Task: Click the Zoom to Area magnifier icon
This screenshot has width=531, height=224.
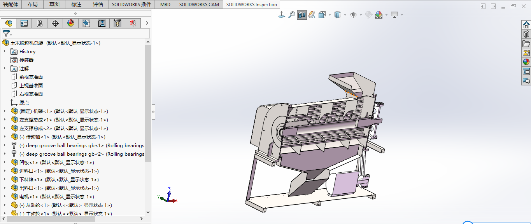Action: click(x=292, y=14)
